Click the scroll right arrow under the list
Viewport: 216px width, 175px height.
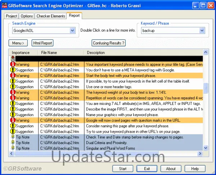pyautogui.click(x=200, y=153)
